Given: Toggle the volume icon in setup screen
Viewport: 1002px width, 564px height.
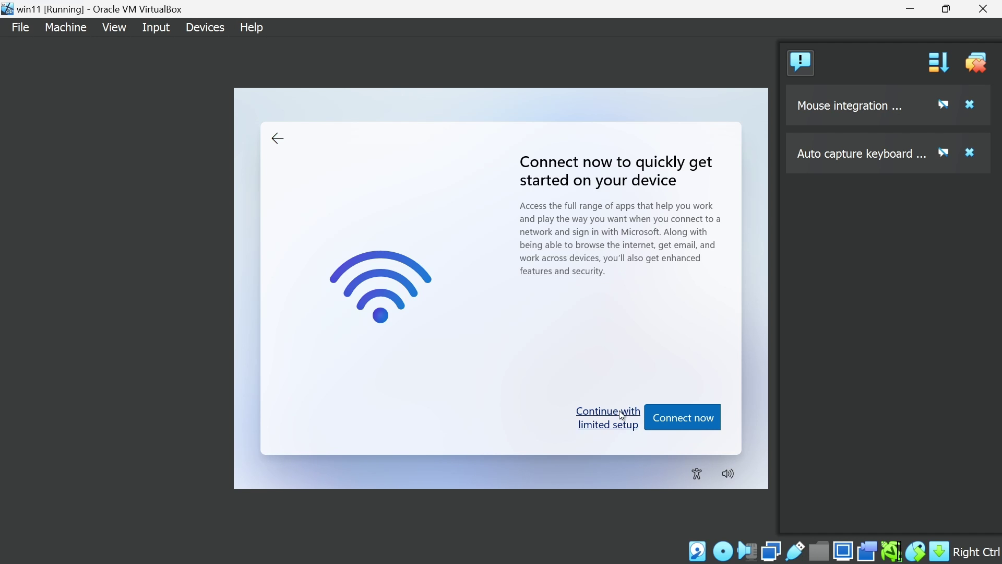Looking at the screenshot, I should pyautogui.click(x=729, y=474).
